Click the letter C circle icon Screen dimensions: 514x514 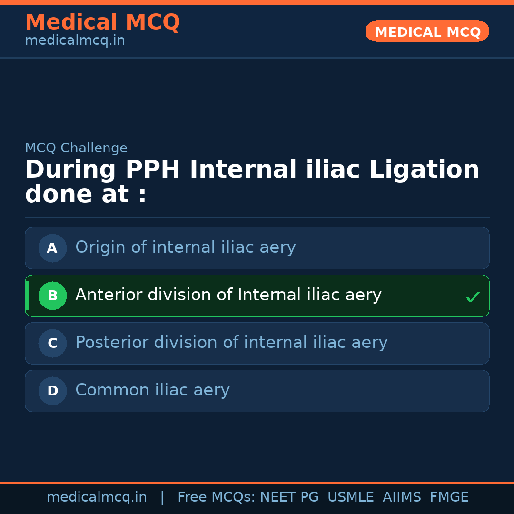(52, 343)
